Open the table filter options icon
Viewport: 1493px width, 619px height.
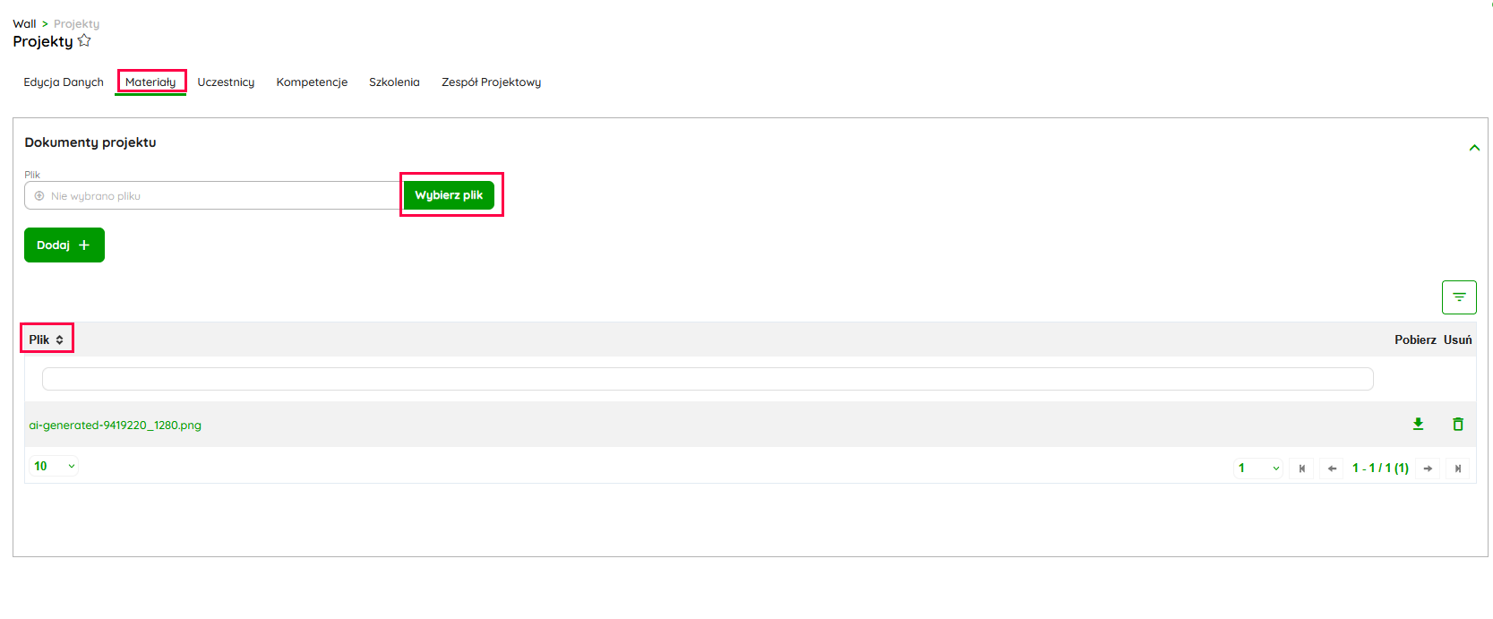click(x=1458, y=297)
